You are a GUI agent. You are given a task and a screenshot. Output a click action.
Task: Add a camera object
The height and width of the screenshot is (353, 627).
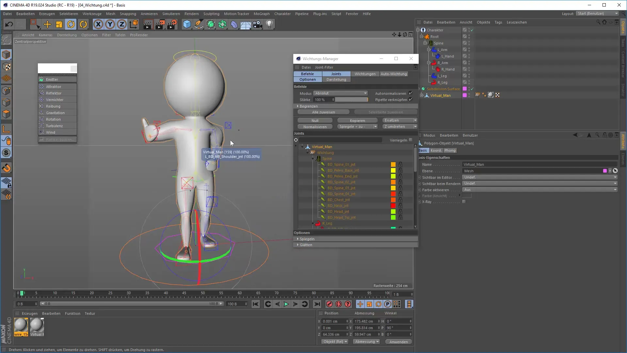(258, 24)
